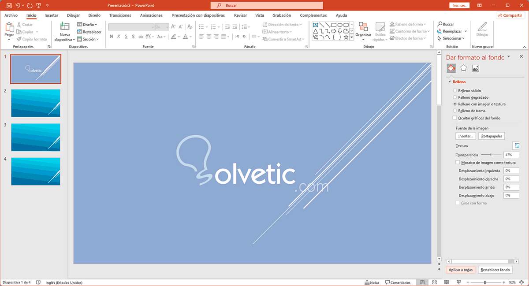This screenshot has height=286, width=529.
Task: Click the Pegar clipboard icon
Action: (9, 27)
